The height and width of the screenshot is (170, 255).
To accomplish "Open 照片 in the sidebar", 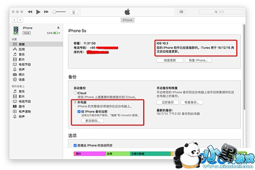I will tap(36, 74).
